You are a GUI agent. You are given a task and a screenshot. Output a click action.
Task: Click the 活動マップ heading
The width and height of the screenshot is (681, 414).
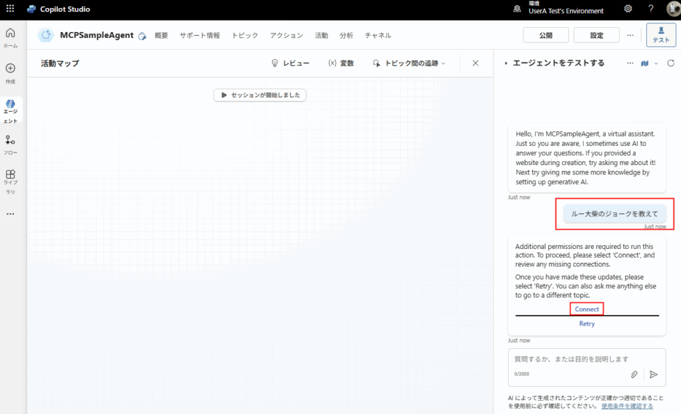click(x=60, y=63)
